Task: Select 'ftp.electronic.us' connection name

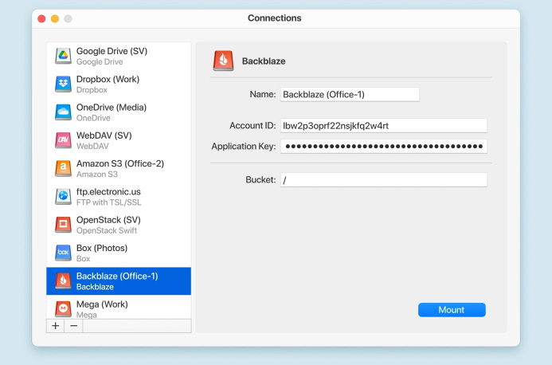Action: [108, 191]
